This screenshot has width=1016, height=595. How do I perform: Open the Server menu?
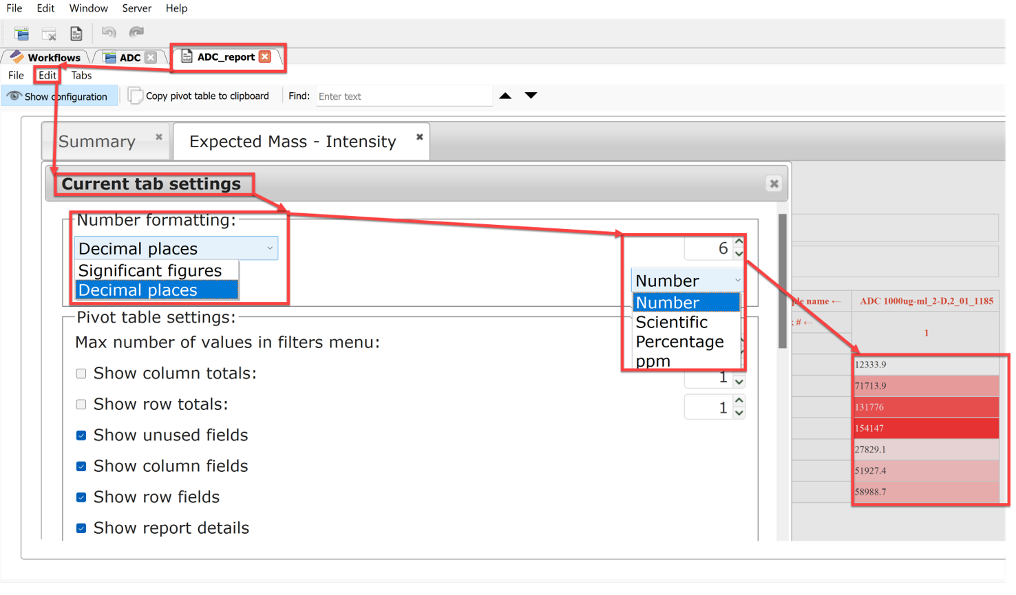pyautogui.click(x=136, y=8)
